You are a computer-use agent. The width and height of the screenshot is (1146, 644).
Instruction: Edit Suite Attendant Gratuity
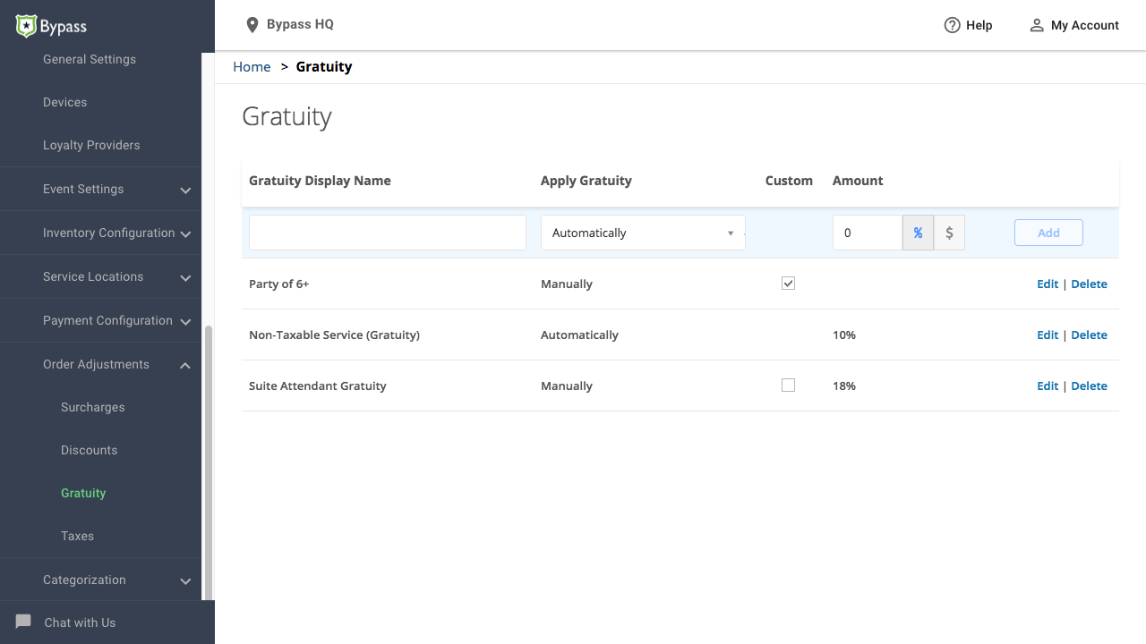pyautogui.click(x=1048, y=386)
